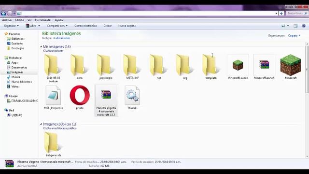Open Descargas in navigation pane

pos(17,48)
